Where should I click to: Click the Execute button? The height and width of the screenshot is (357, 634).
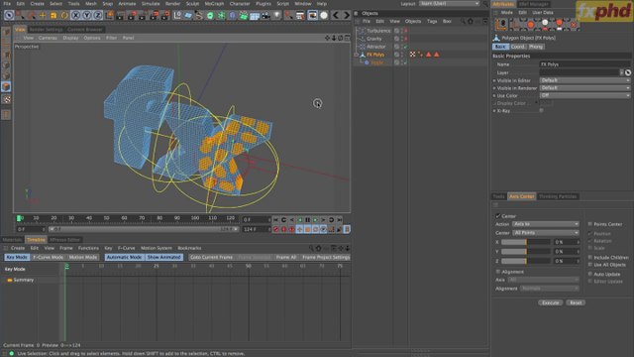(x=550, y=302)
